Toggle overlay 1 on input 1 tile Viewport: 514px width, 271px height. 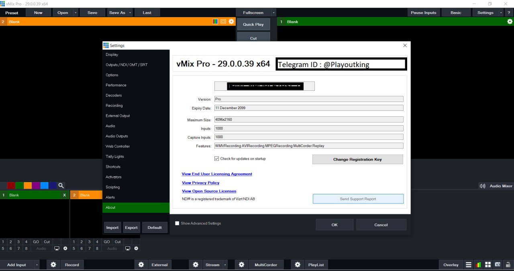tap(3, 242)
